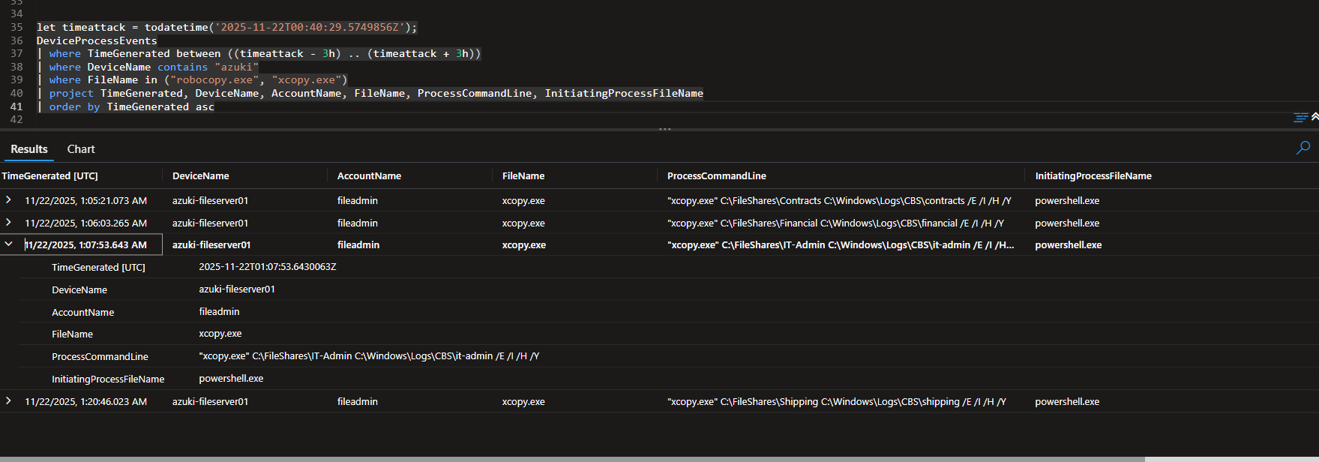Click the InitiatingProcessFileName detail label
The height and width of the screenshot is (462, 1319).
[x=108, y=379]
